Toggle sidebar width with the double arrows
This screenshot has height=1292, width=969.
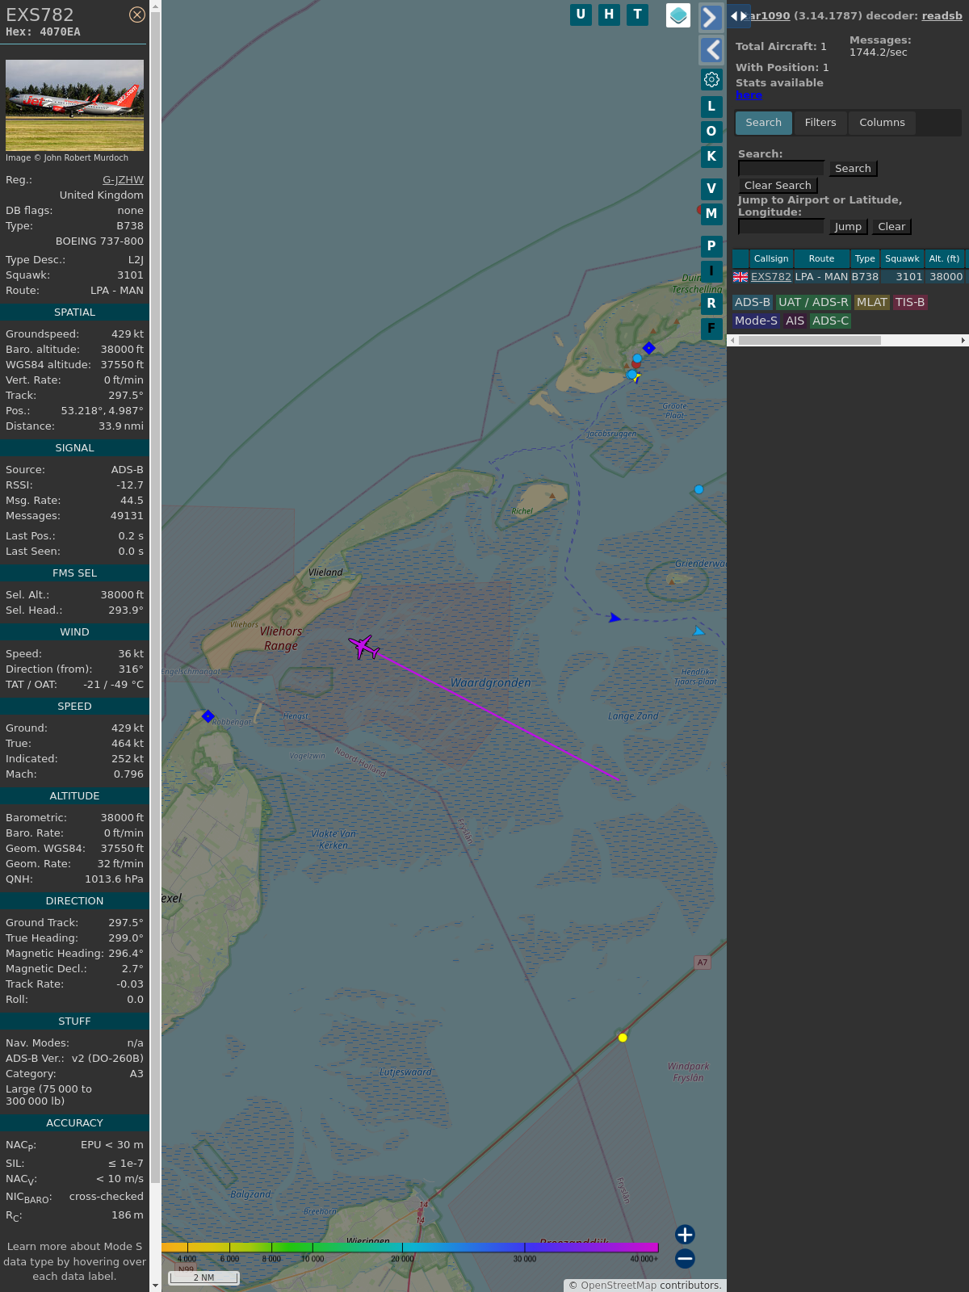(738, 16)
